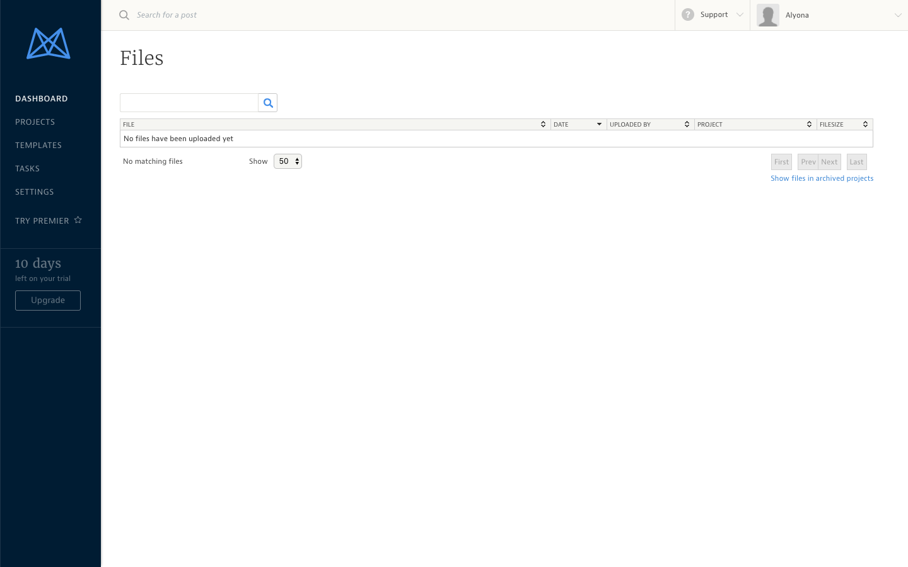
Task: Click the magnifier icon in top search bar
Action: [x=124, y=15]
